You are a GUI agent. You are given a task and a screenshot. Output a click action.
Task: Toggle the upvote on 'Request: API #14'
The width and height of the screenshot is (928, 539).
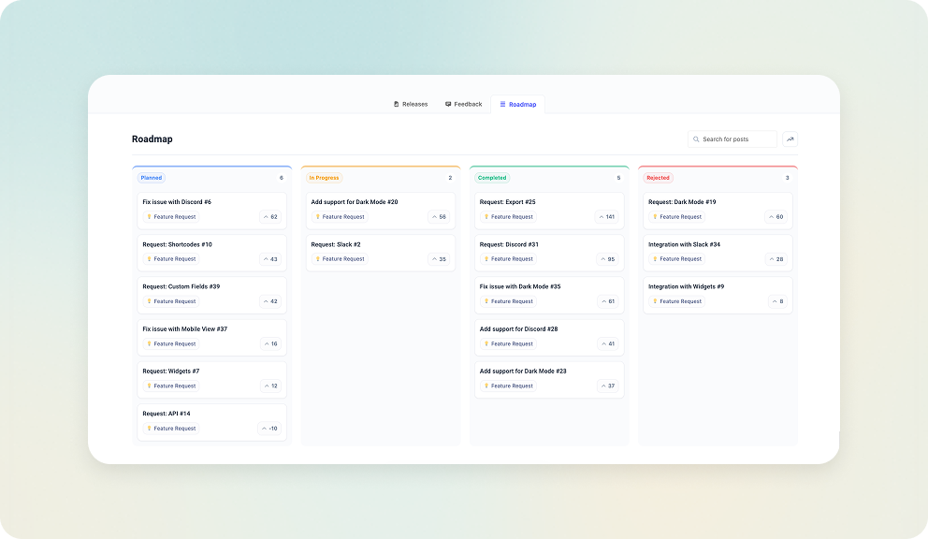(x=267, y=428)
